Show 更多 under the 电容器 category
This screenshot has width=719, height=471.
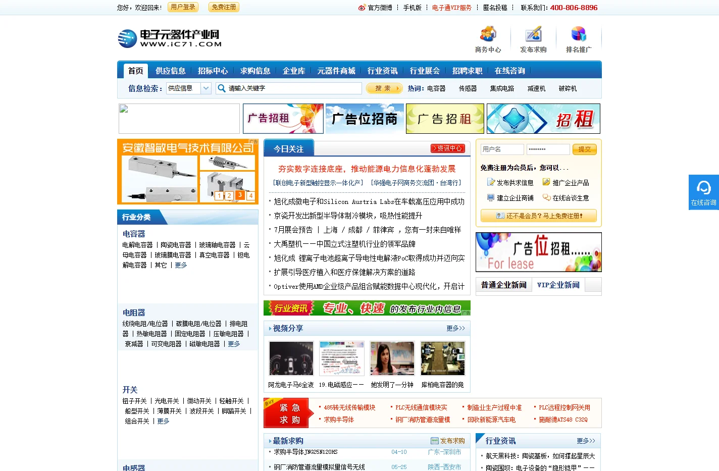click(x=181, y=265)
